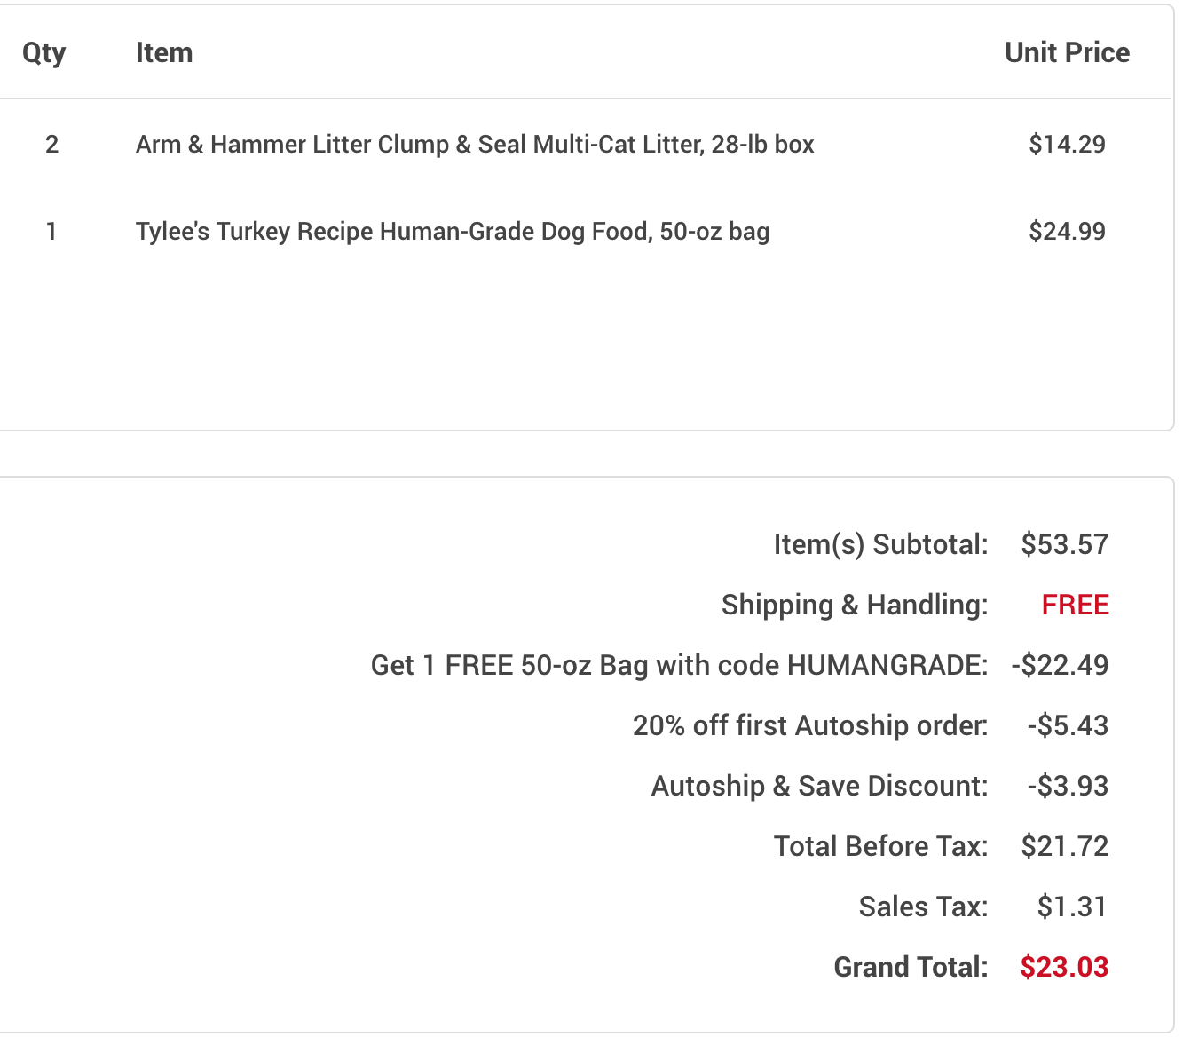The image size is (1191, 1053).
Task: Click the -$22.49 promo discount amount
Action: pos(1060,665)
